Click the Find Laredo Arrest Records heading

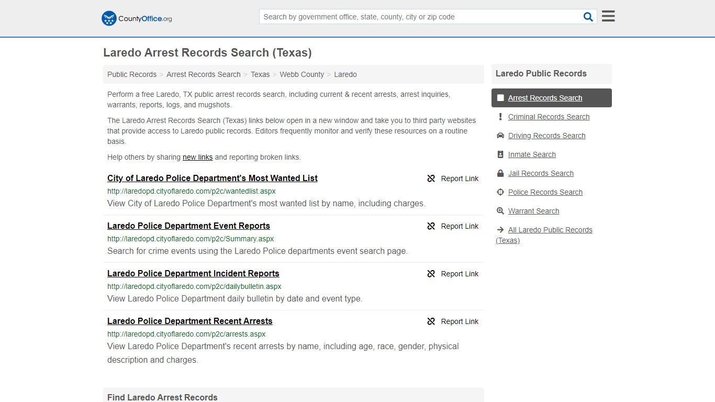(162, 397)
